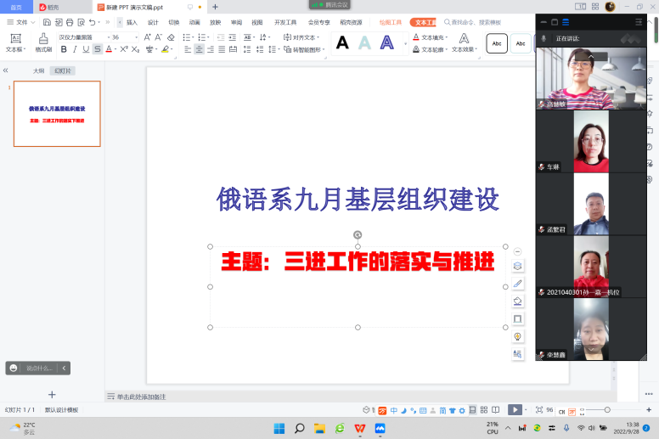The width and height of the screenshot is (659, 439).
Task: Select the blue outlined A text style preset
Action: pyautogui.click(x=386, y=42)
